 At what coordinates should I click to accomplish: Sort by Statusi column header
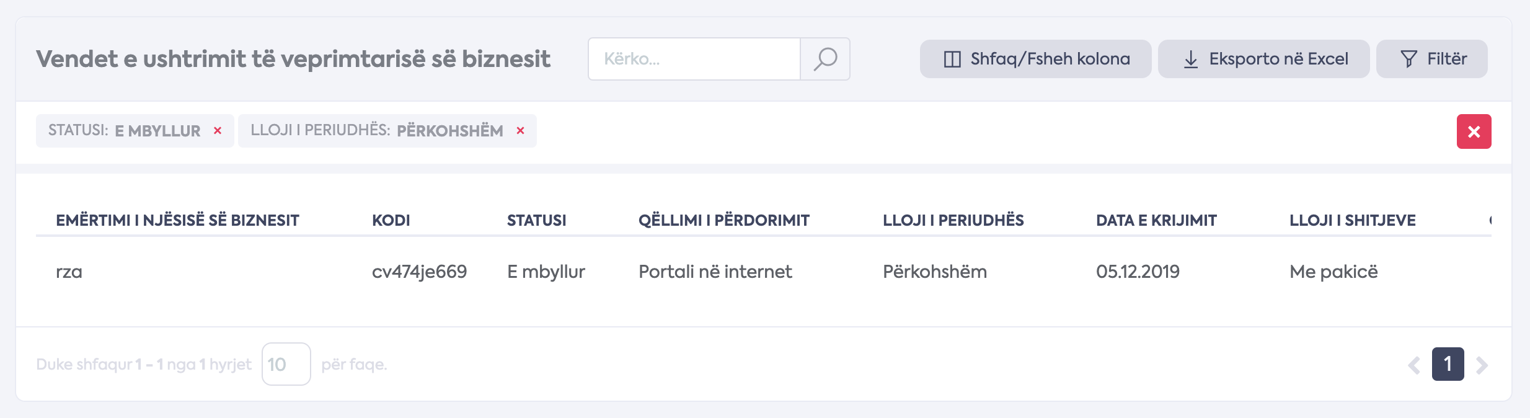pos(536,220)
